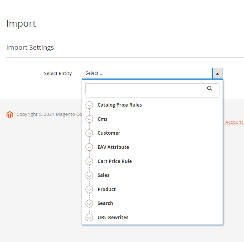Screen dimensions: 244x242
Task: Expand the URL Rewrites chevron
Action: pyautogui.click(x=89, y=217)
